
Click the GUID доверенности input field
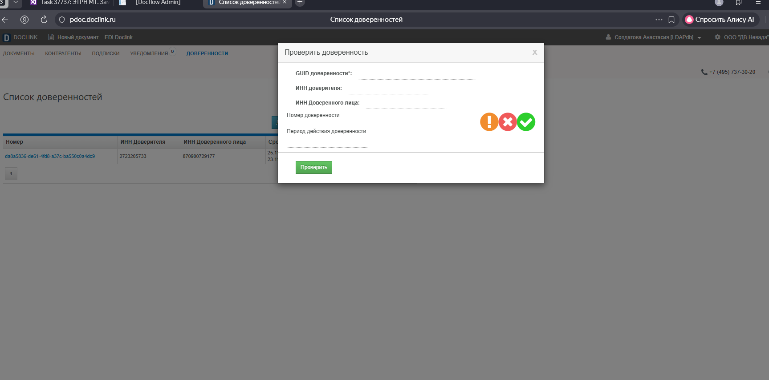coord(417,74)
